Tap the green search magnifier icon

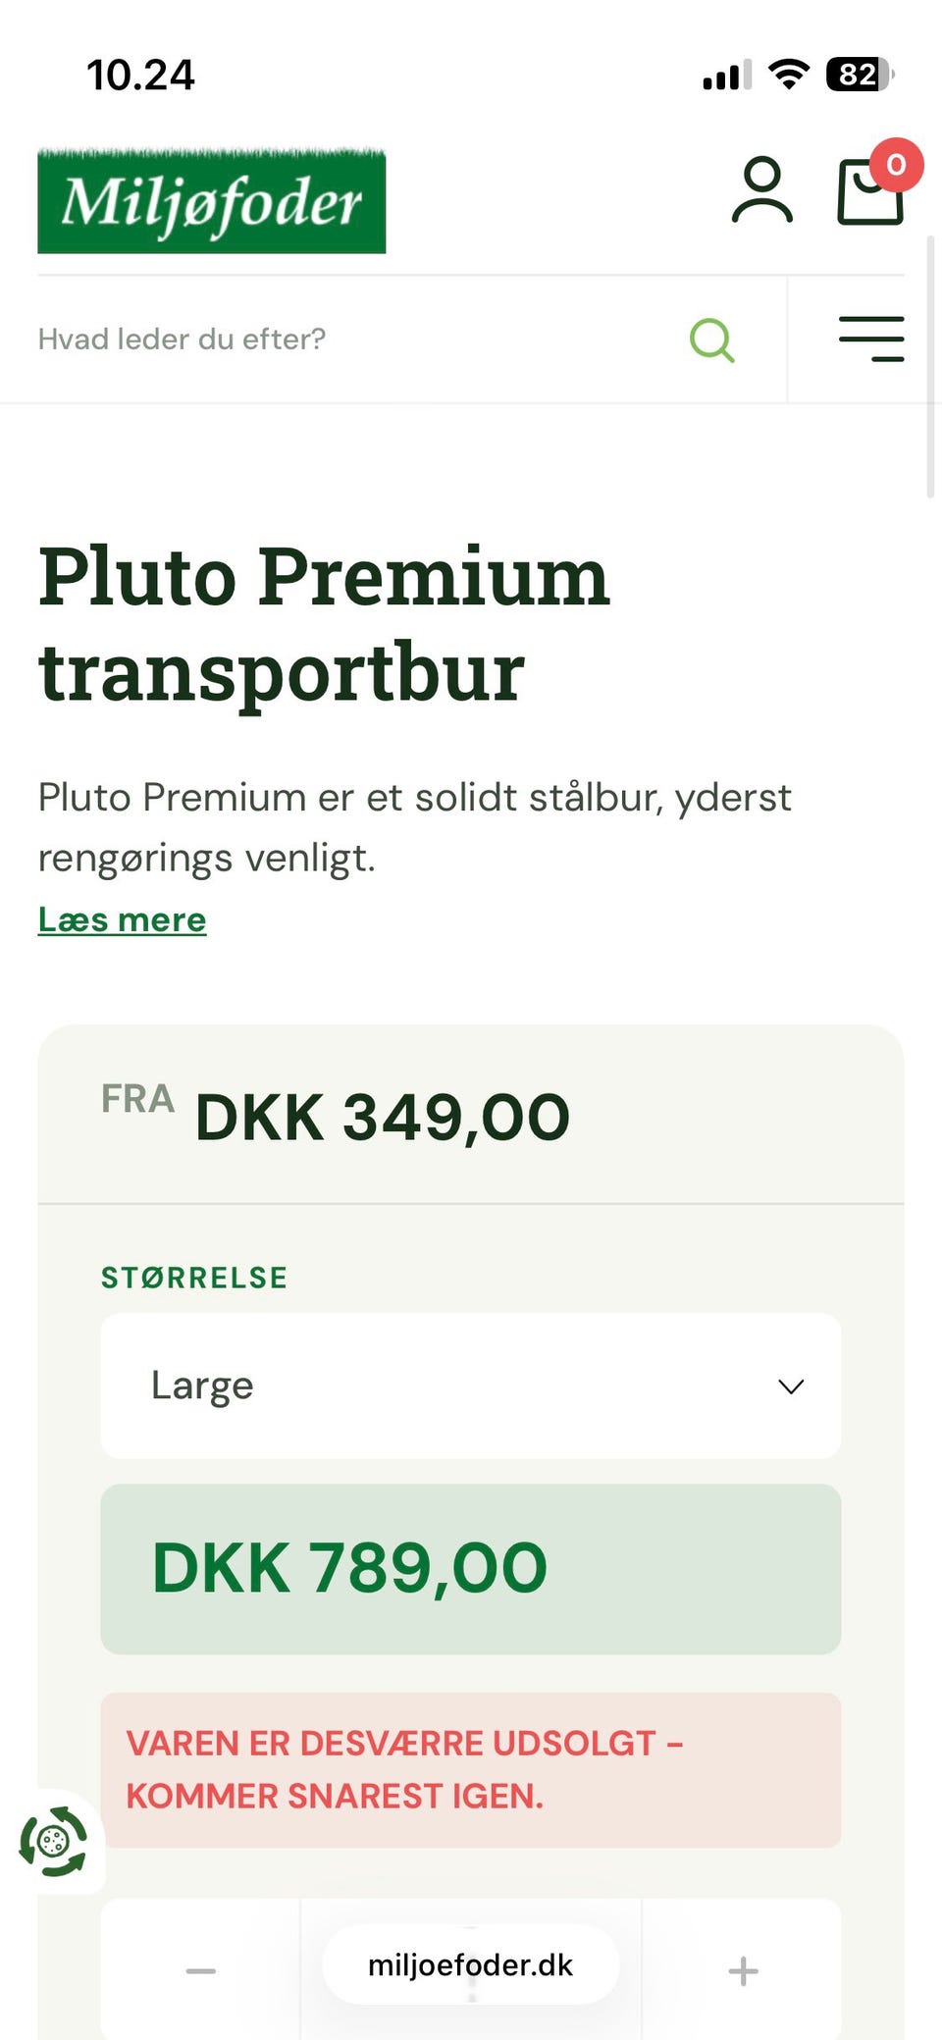(x=711, y=340)
